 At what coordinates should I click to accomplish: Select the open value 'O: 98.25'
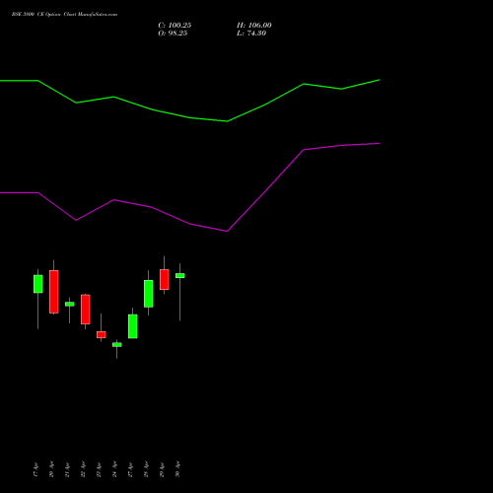[x=173, y=34]
